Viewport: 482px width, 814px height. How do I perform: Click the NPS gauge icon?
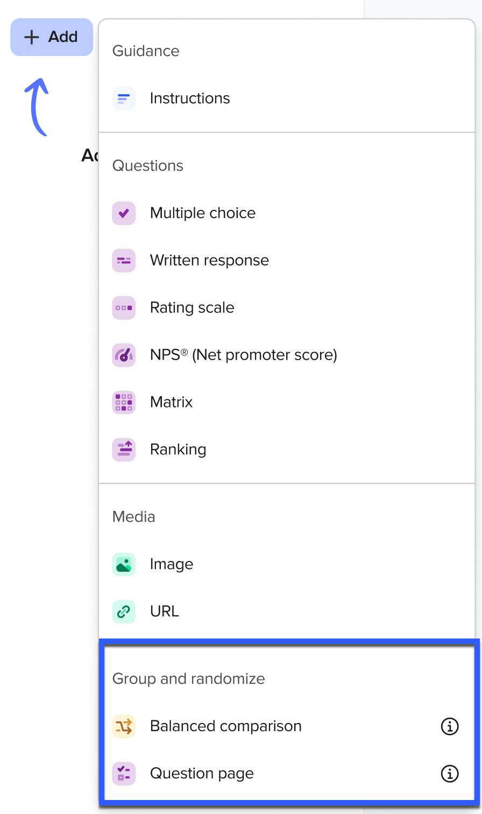124,355
